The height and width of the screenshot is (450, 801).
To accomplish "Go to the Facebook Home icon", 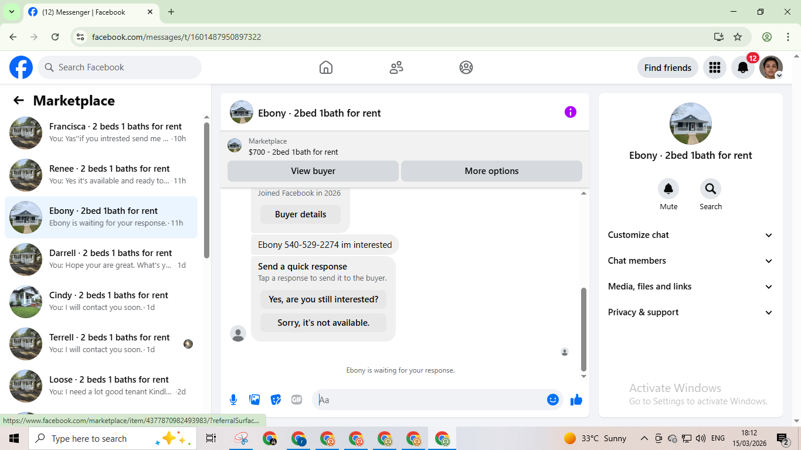I will 326,67.
